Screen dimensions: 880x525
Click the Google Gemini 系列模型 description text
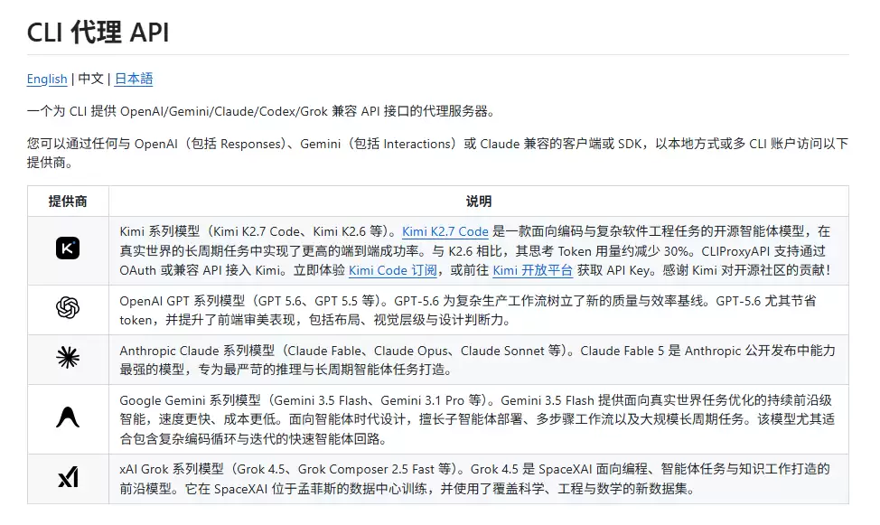477,419
